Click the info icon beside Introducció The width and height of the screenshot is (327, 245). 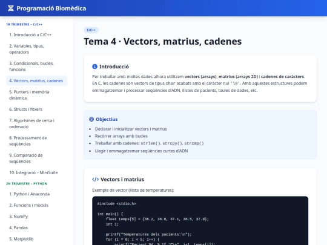click(94, 67)
